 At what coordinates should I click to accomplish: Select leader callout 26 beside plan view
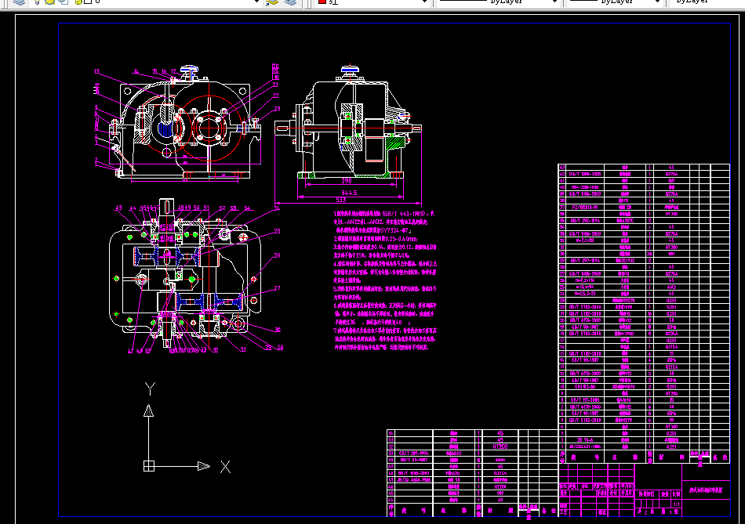coord(277,255)
